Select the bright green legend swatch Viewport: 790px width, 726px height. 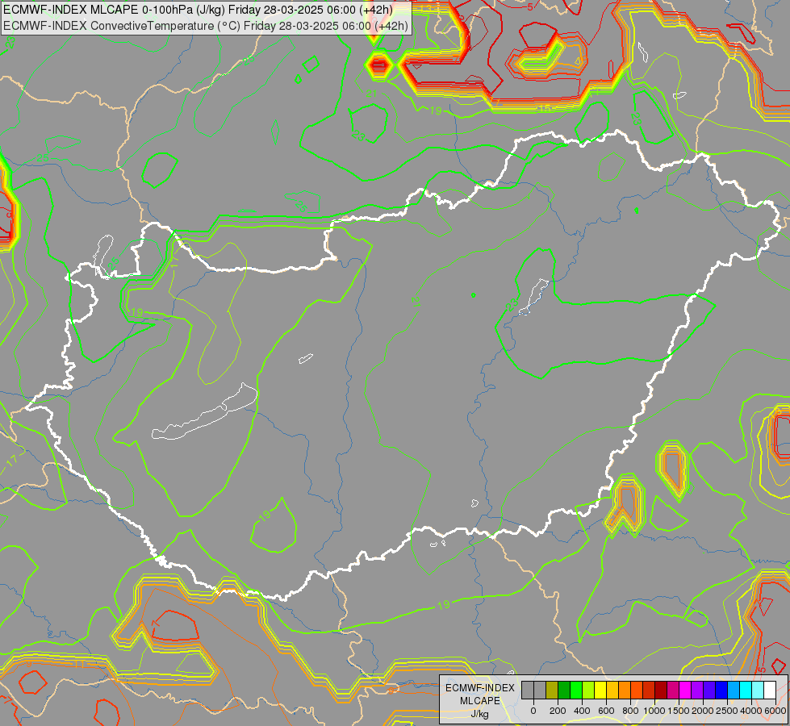click(x=576, y=690)
